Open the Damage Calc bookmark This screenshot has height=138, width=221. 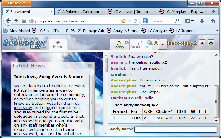(x=91, y=30)
